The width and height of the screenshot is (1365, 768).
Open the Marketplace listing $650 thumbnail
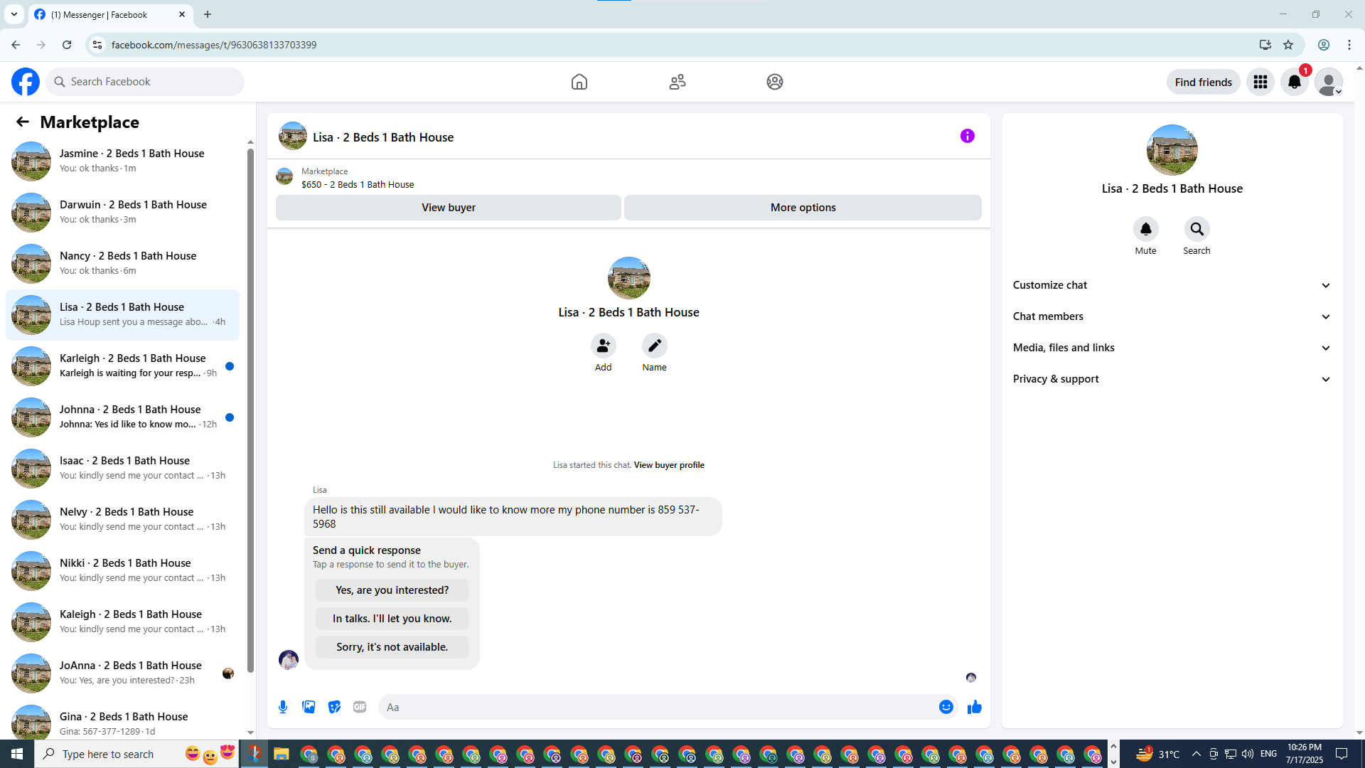pyautogui.click(x=284, y=176)
